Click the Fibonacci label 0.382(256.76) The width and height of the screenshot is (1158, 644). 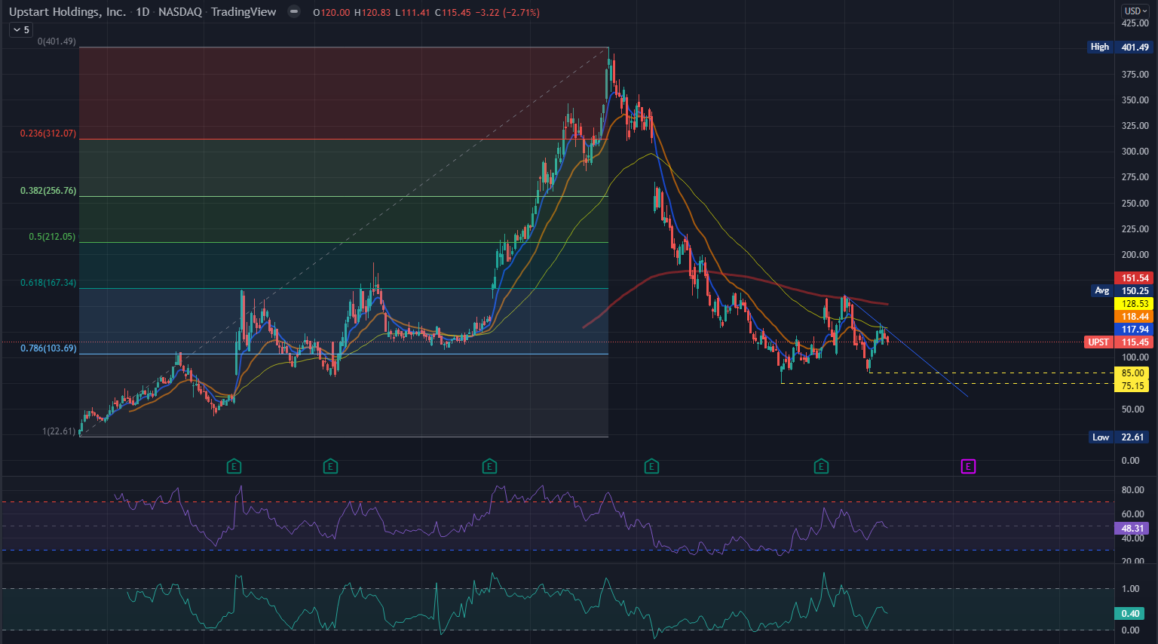tap(48, 191)
